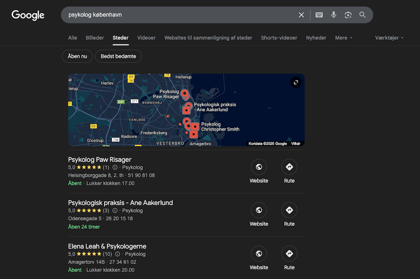Click the Rødovre label on the map
Viewport: 420px width, 279px height.
[x=129, y=137]
